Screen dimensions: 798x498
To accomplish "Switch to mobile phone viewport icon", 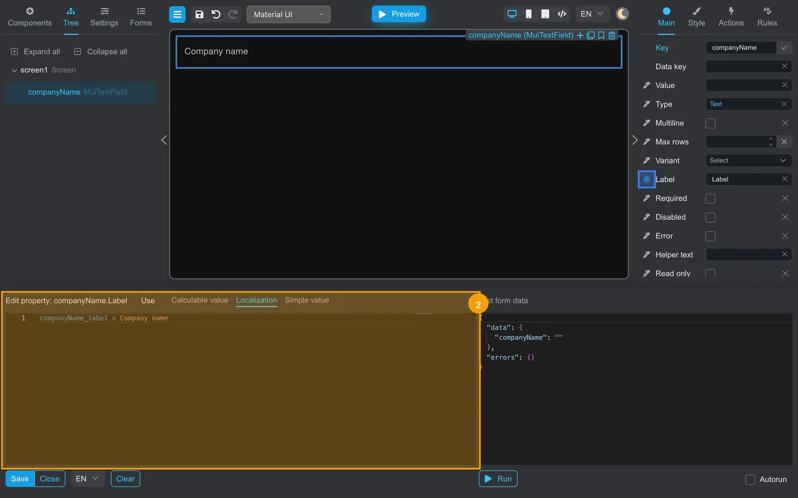I will [x=529, y=14].
